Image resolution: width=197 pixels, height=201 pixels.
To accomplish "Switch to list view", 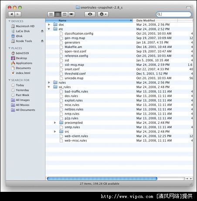I will click(58, 14).
